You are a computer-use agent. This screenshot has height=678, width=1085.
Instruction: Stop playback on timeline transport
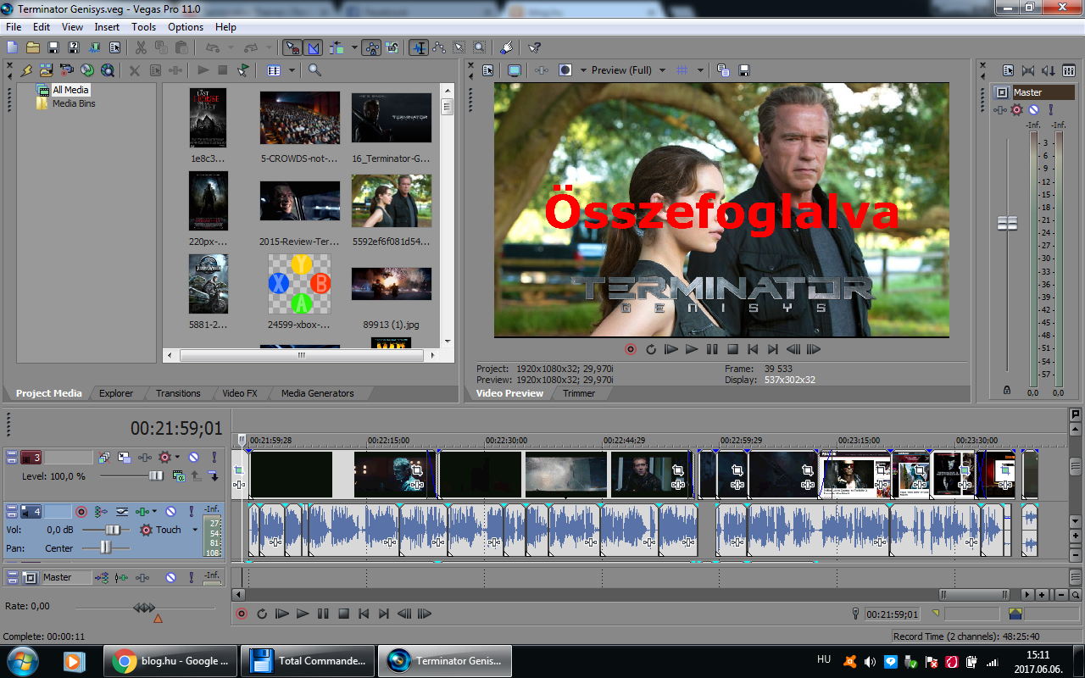[343, 614]
